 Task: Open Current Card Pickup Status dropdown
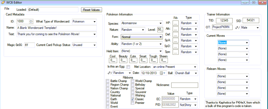coord(84,45)
